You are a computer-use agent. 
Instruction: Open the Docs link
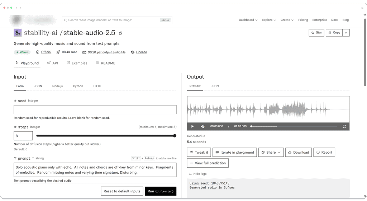pos(334,20)
